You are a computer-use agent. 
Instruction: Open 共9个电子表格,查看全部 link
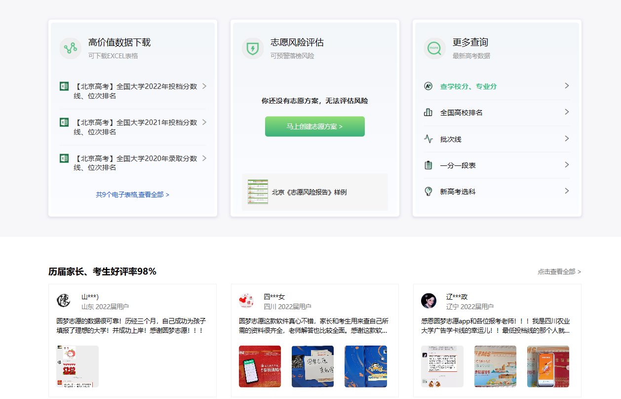132,195
